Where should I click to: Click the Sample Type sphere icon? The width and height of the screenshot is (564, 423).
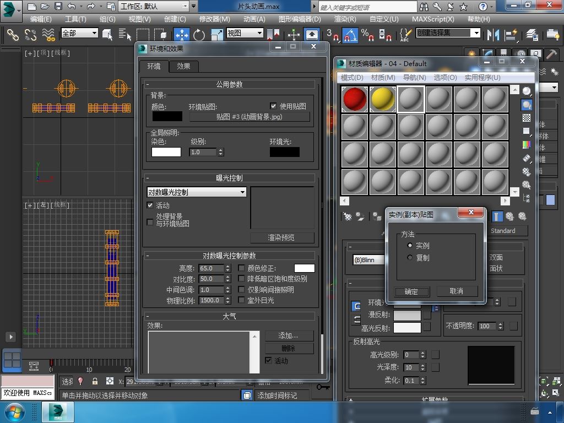527,91
